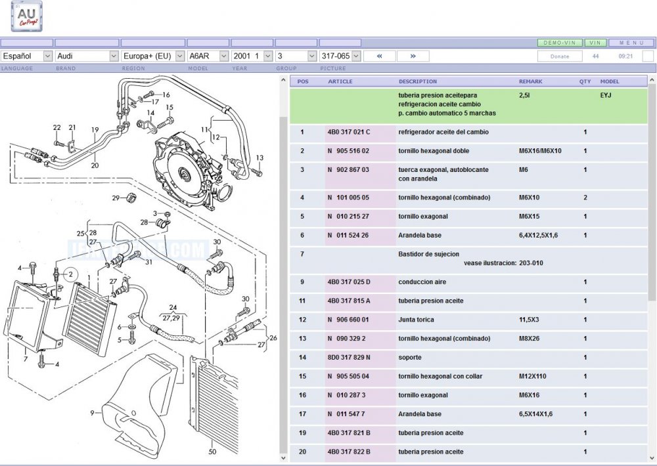Screen dimensions: 657x466
Task: Click the small empty box beside 09:21
Action: 647,56
